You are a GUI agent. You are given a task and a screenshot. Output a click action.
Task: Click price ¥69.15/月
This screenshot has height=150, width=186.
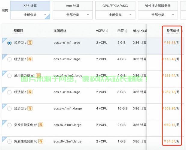pyautogui.click(x=172, y=125)
